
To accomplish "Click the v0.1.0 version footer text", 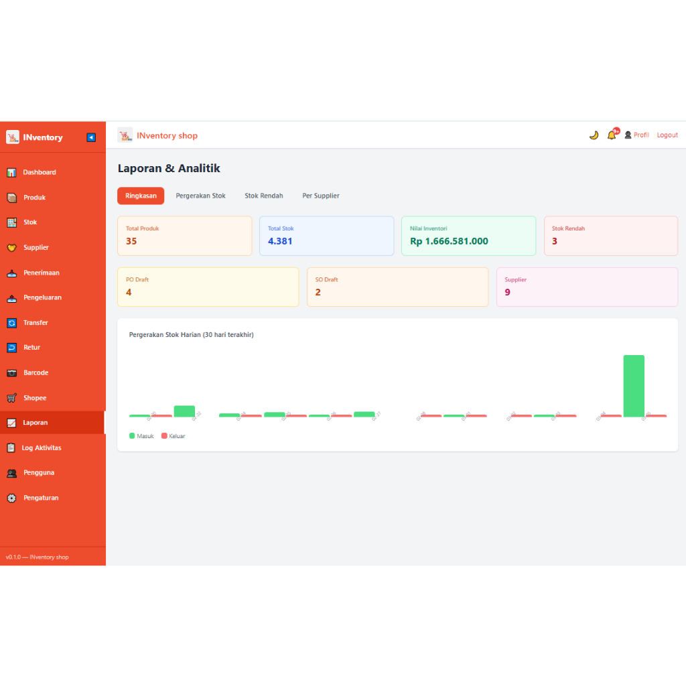I will 38,557.
